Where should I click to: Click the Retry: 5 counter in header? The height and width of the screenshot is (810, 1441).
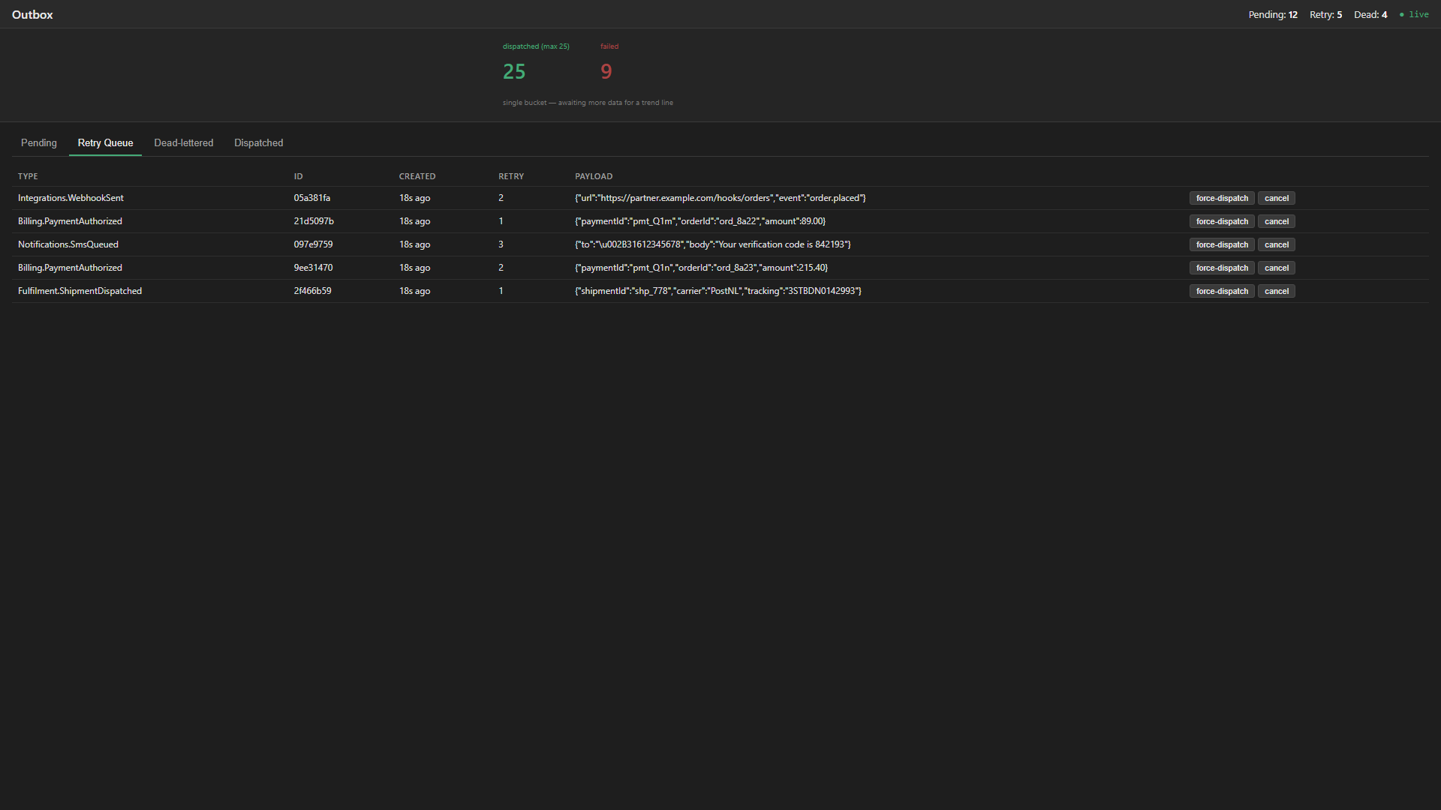click(x=1326, y=15)
